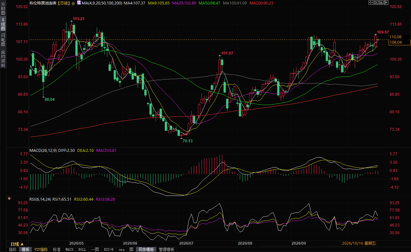411x252 pixels.
Task: Open 管理模板 template manager
Action: point(166,249)
